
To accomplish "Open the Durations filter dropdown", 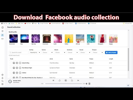I will (73, 52).
